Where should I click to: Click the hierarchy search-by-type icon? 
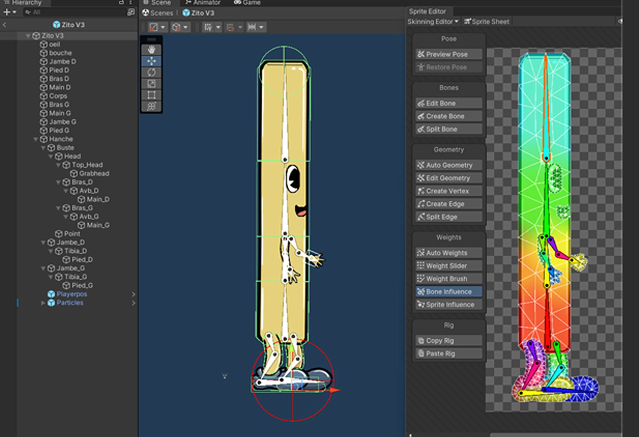point(131,12)
